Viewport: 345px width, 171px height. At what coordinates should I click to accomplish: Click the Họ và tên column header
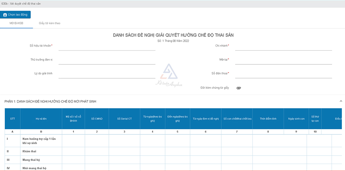41,119
